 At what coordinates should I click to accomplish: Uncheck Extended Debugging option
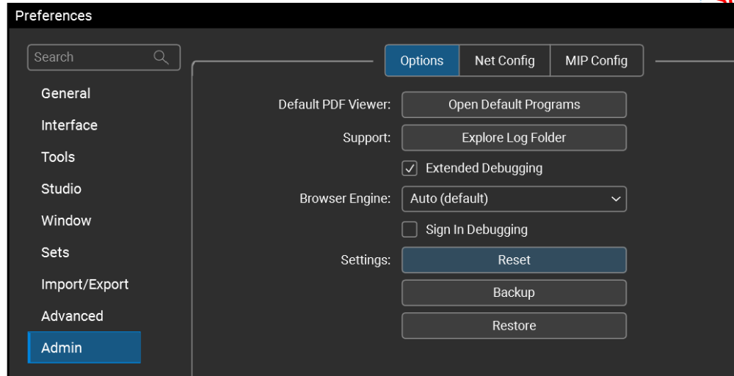click(410, 169)
